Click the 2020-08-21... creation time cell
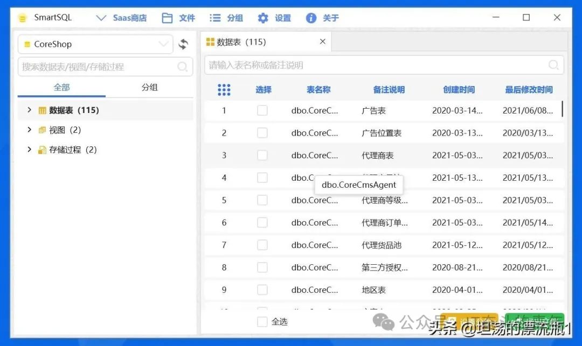The width and height of the screenshot is (582, 346). [458, 267]
